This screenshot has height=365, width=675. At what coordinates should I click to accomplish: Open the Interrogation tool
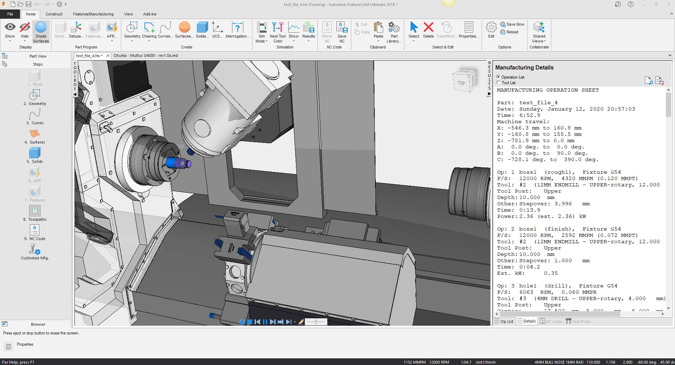(x=238, y=30)
